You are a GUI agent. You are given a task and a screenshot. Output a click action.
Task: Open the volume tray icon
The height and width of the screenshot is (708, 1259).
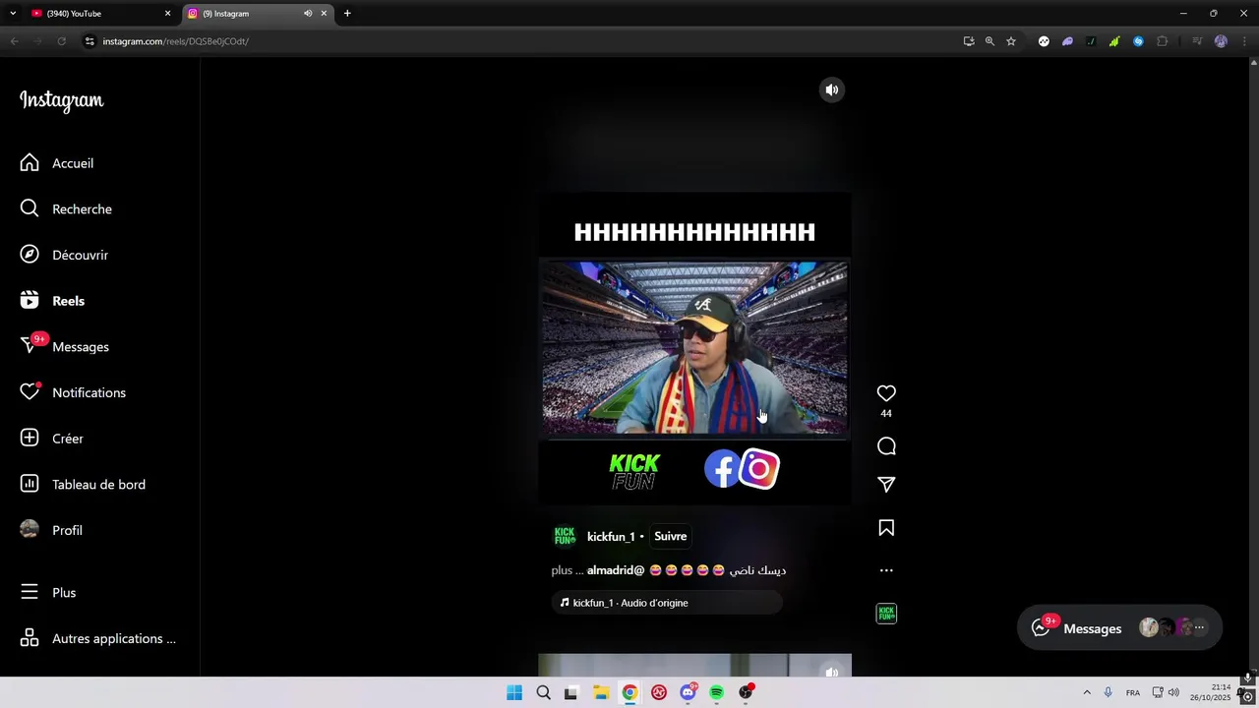point(1173,692)
